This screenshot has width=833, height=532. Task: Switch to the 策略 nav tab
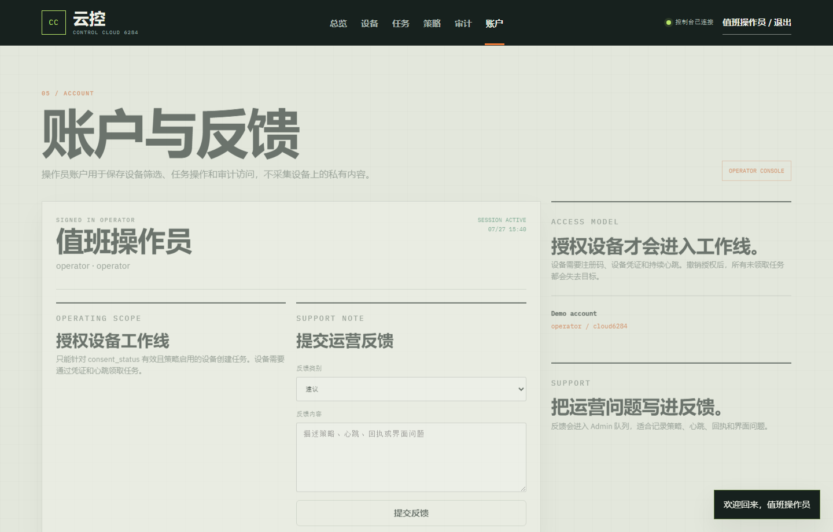pyautogui.click(x=432, y=23)
